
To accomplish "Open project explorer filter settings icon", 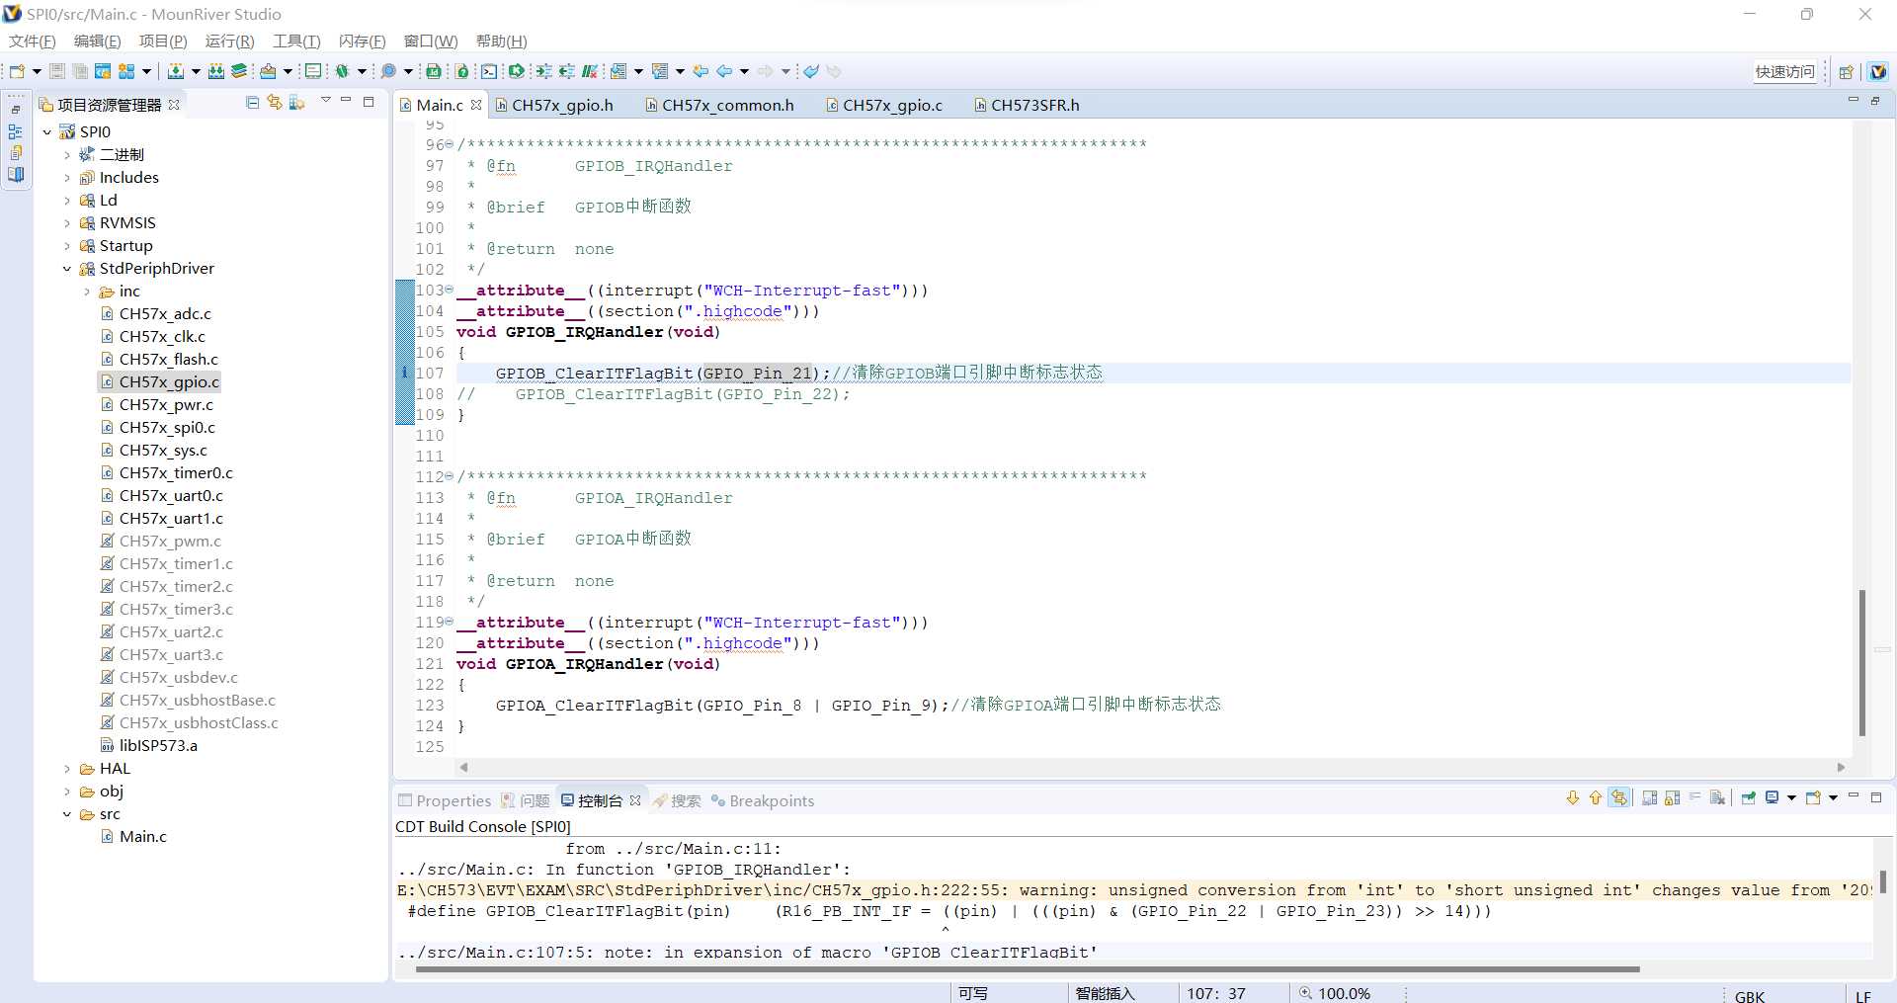I will click(296, 103).
